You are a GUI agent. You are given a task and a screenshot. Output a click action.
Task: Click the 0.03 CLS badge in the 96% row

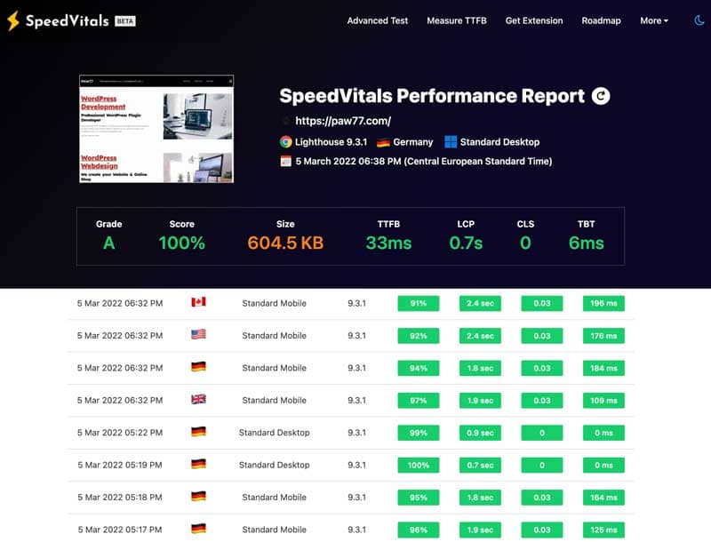click(x=542, y=530)
